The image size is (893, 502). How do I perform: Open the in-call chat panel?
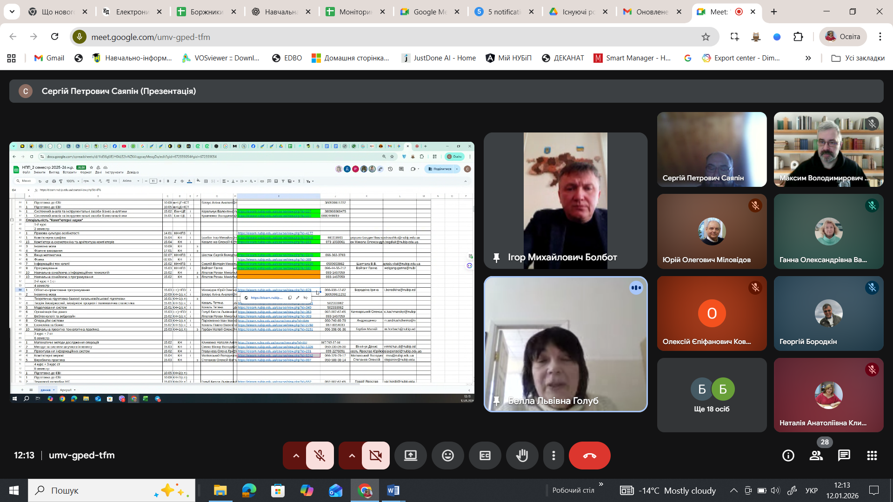[844, 456]
